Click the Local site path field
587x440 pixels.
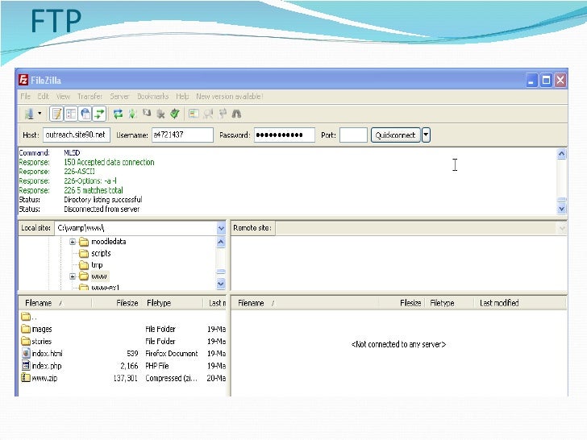[x=135, y=228]
